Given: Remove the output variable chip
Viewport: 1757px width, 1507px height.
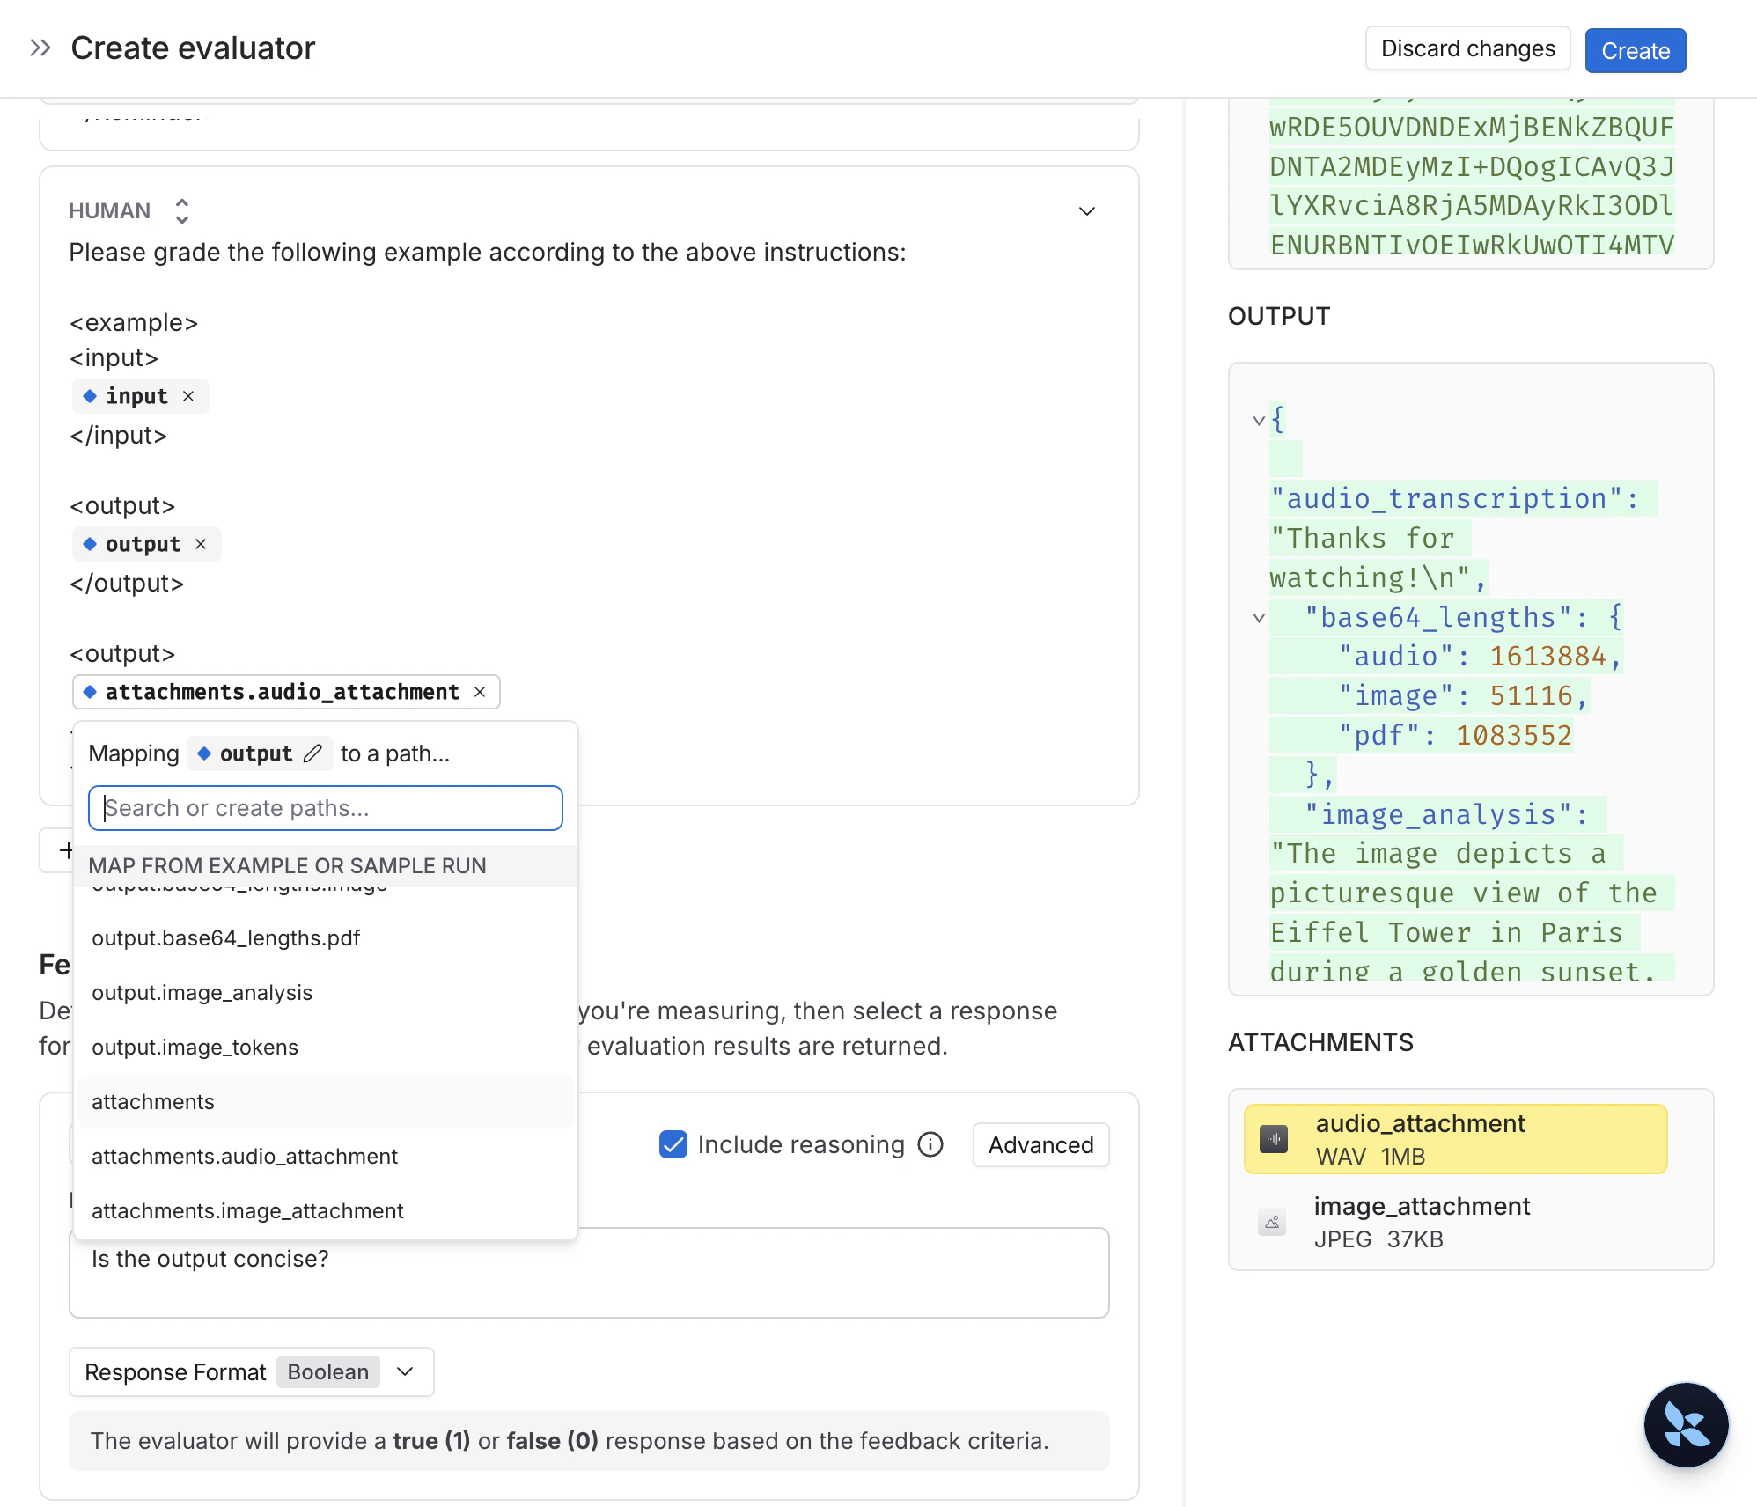Looking at the screenshot, I should pyautogui.click(x=200, y=544).
